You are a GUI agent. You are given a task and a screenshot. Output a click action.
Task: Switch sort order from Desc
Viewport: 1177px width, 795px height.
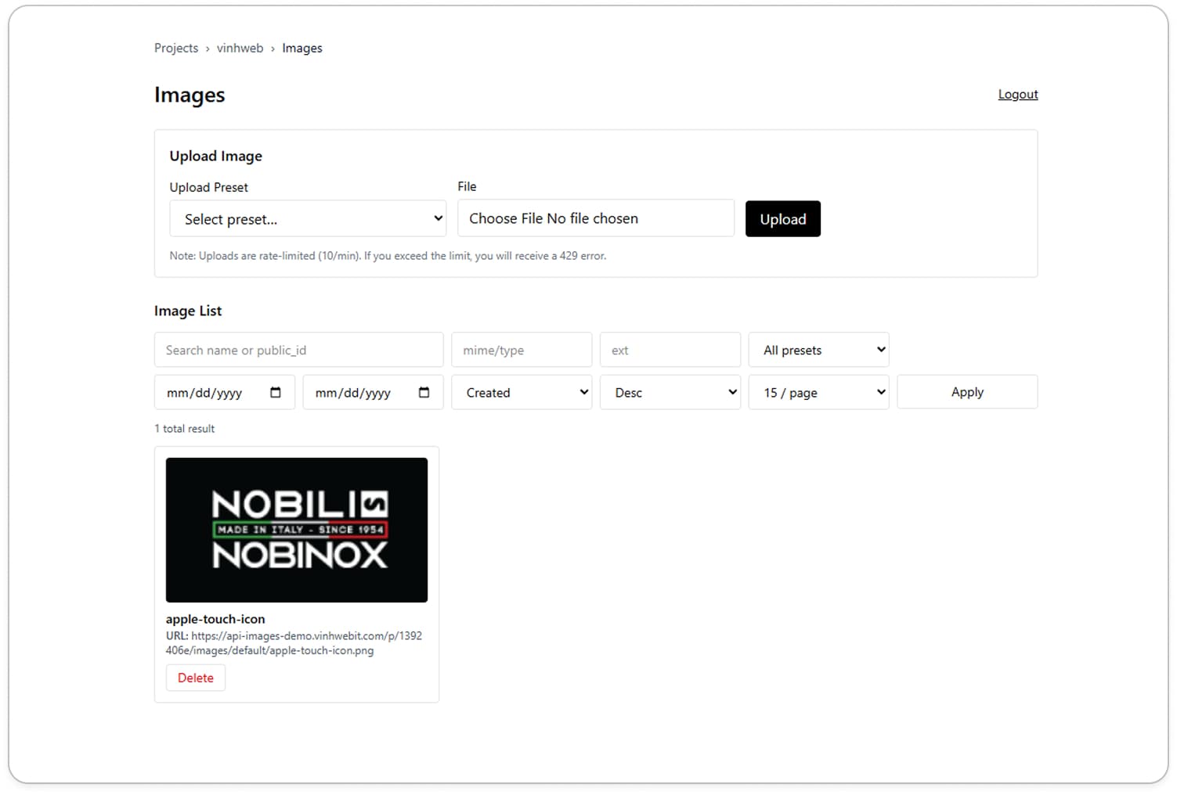[670, 392]
